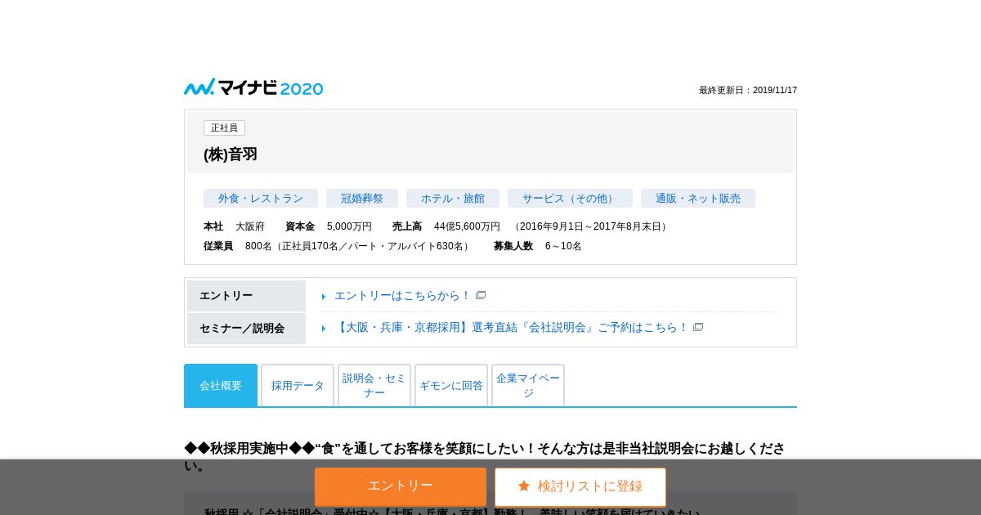
Task: Click the 募集人数 6～10名 text
Action: point(538,246)
